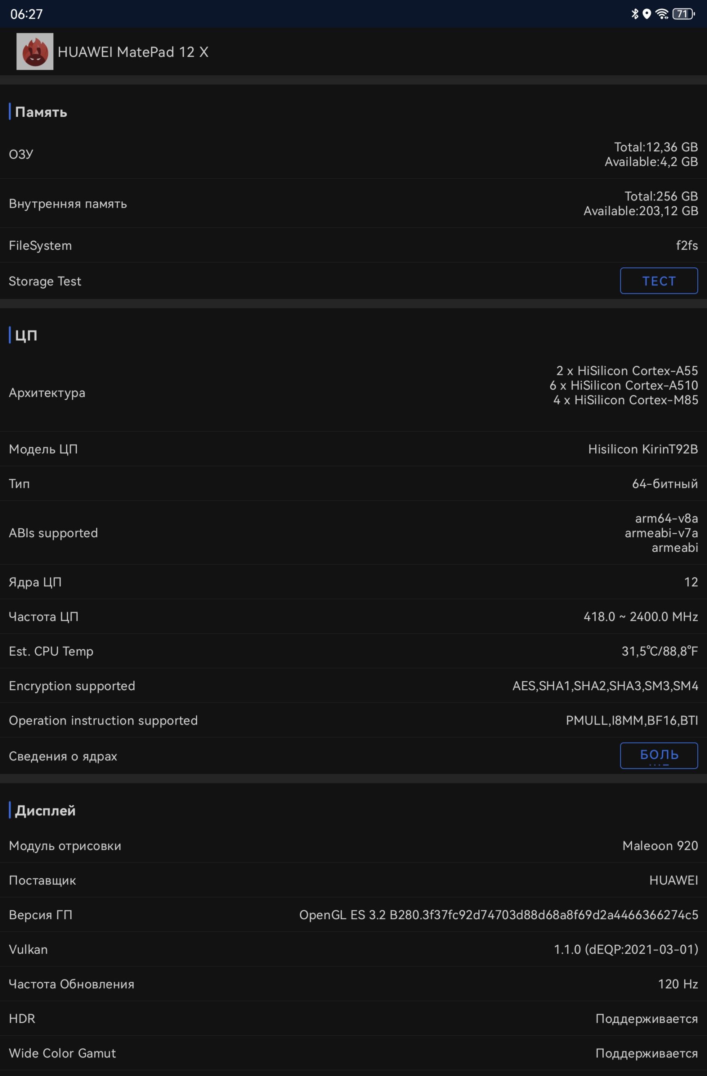Select the ЦП section header

[x=26, y=335]
